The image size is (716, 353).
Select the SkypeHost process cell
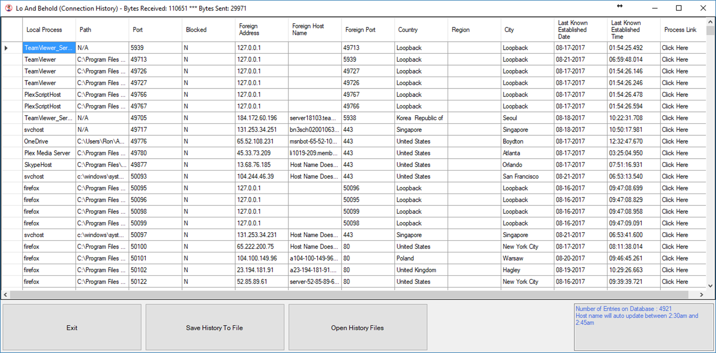[x=49, y=165]
